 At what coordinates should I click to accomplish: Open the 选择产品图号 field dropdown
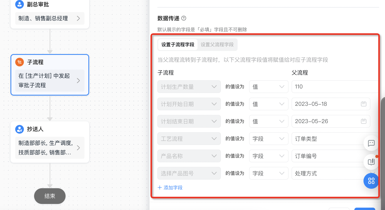(x=189, y=173)
